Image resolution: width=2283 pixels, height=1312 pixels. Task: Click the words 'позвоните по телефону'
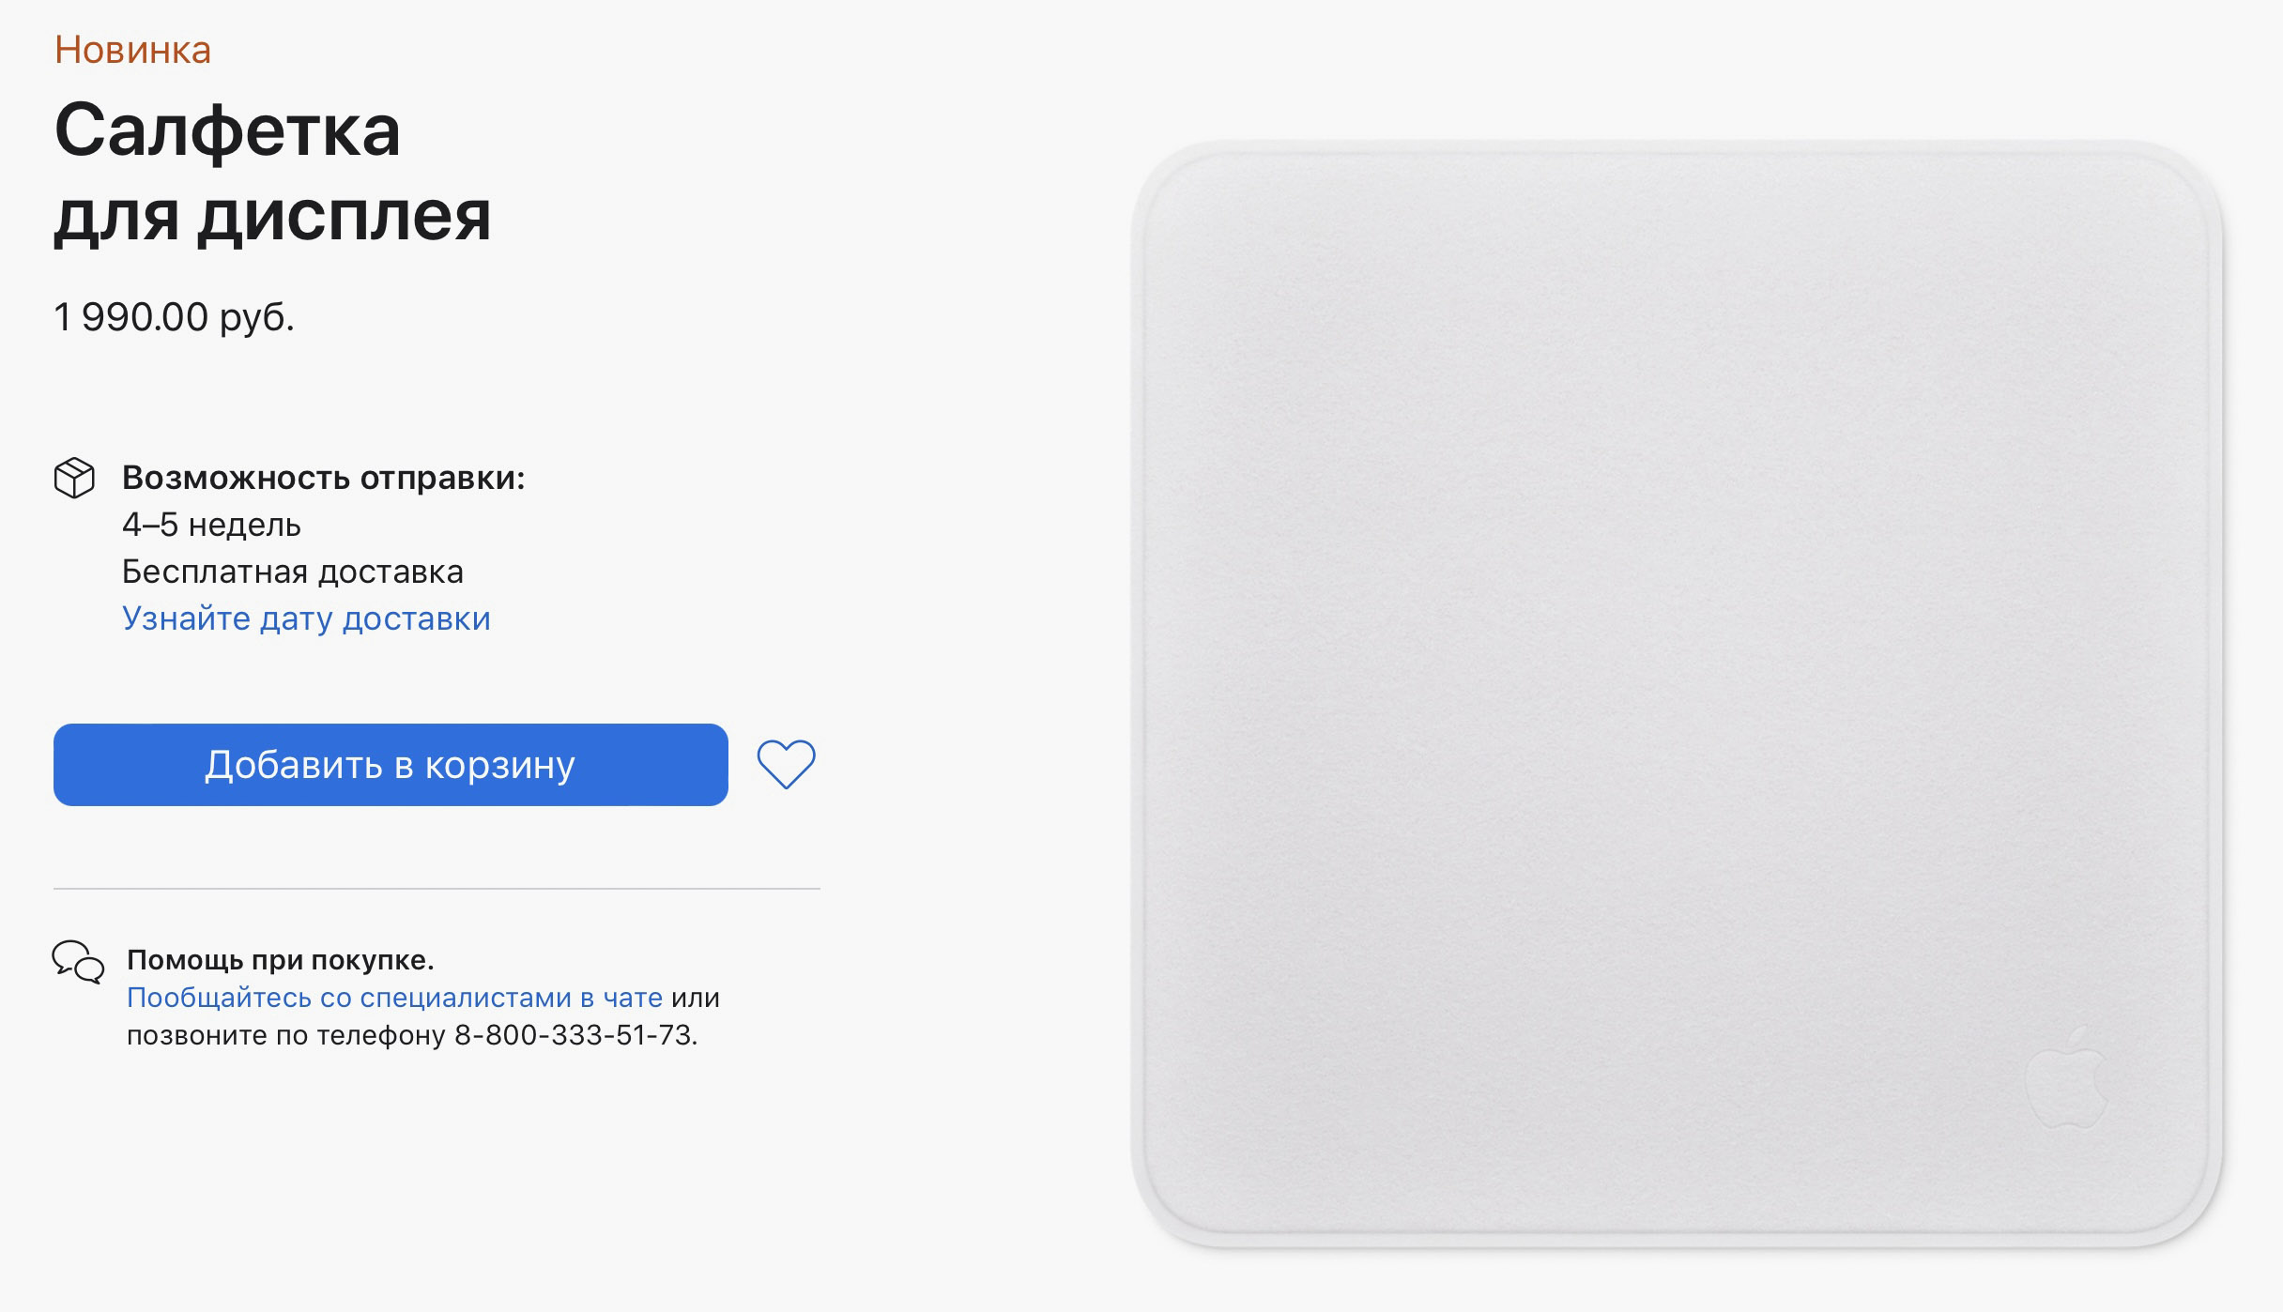tap(286, 1035)
